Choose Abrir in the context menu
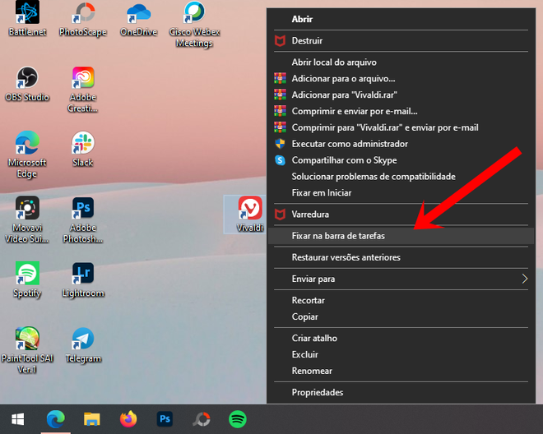The width and height of the screenshot is (543, 434). 401,19
